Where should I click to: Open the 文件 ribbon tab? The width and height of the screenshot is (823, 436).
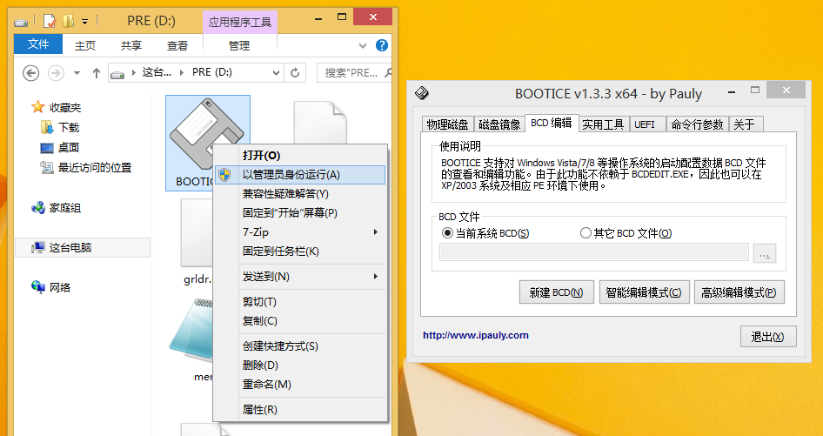[38, 44]
